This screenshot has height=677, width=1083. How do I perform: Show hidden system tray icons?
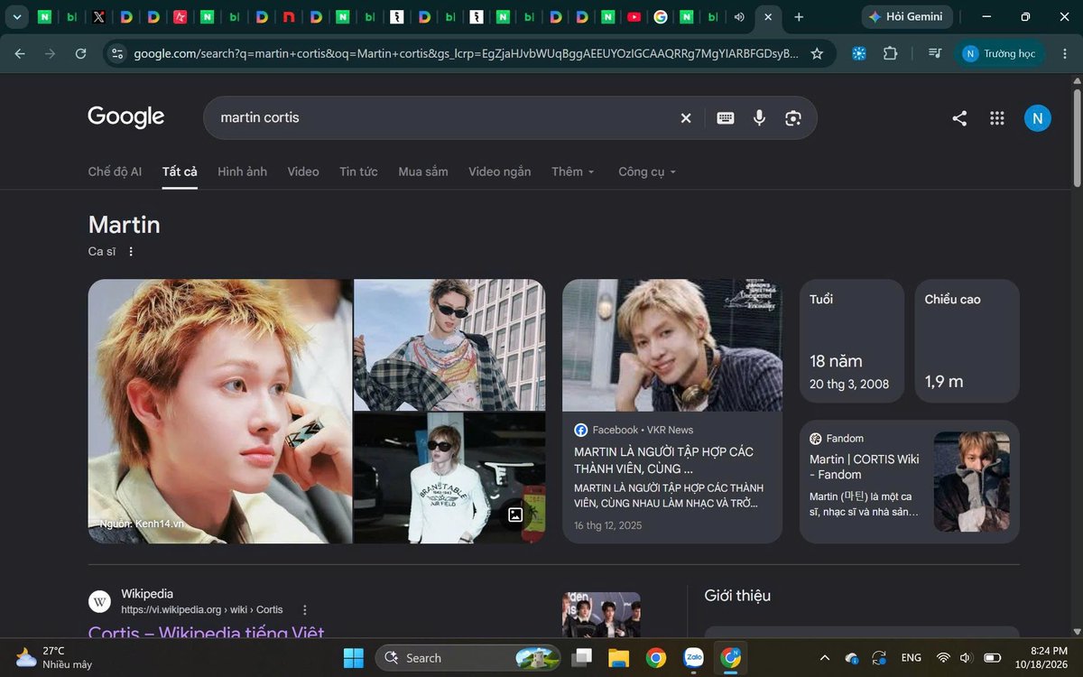coord(825,657)
